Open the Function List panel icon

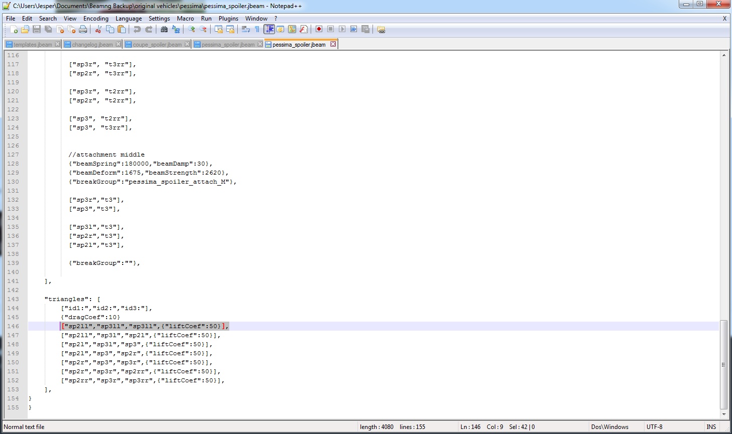[x=303, y=29]
